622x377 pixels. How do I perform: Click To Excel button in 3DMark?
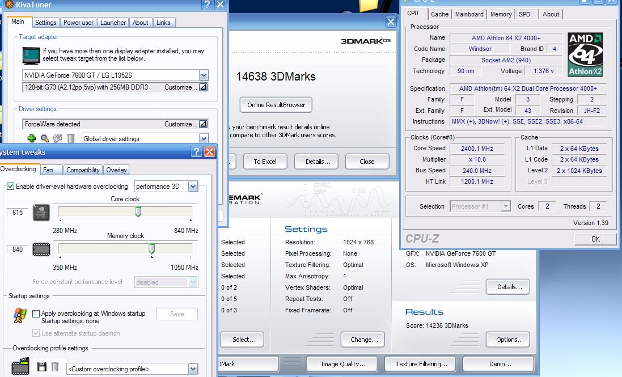pyautogui.click(x=265, y=162)
